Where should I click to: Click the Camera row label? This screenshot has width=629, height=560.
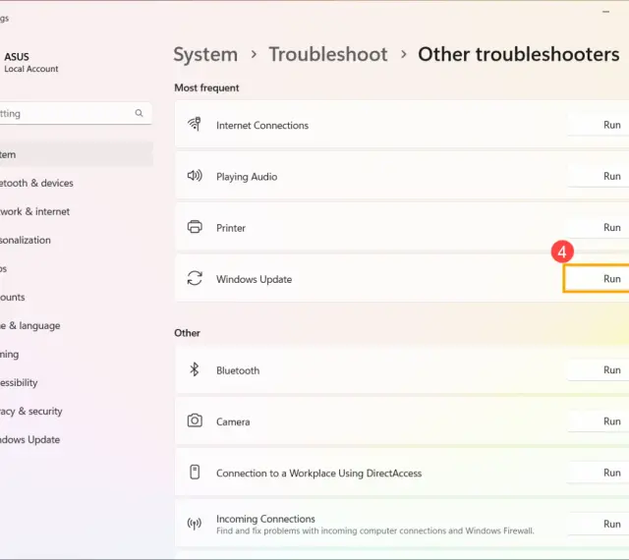[x=233, y=421]
